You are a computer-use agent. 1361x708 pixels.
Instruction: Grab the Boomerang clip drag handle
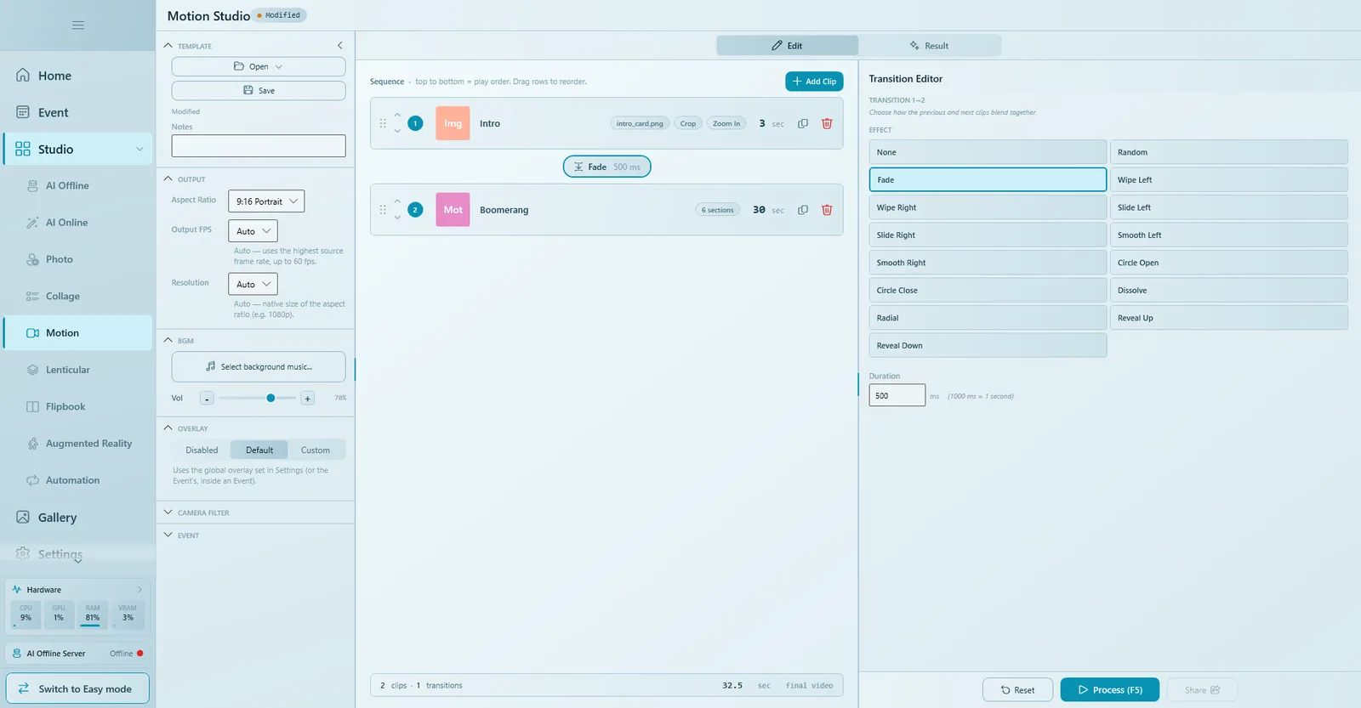pyautogui.click(x=383, y=210)
